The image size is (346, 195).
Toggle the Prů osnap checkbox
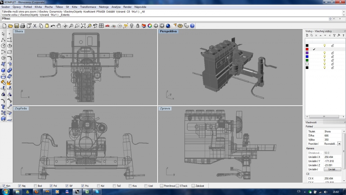coord(83,186)
